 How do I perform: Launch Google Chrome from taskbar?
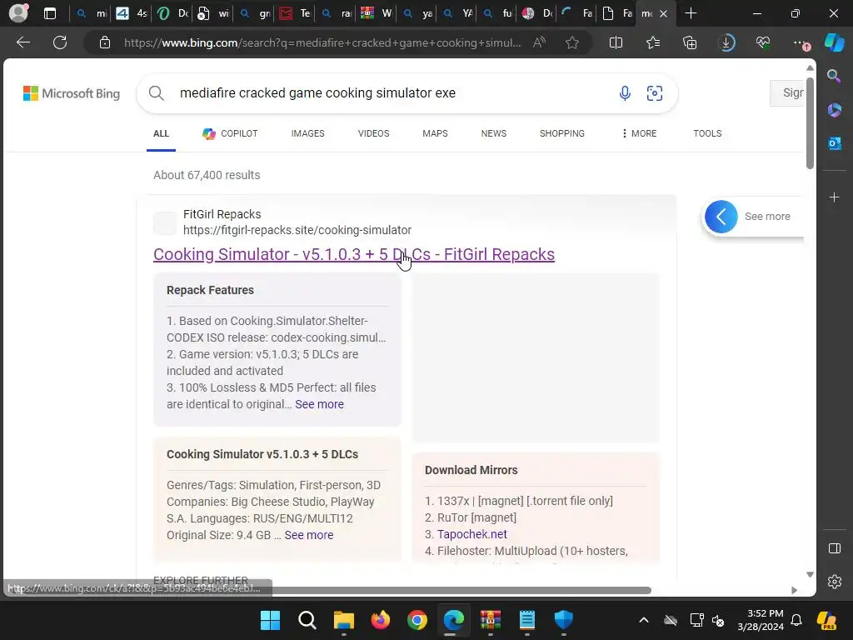click(x=417, y=620)
